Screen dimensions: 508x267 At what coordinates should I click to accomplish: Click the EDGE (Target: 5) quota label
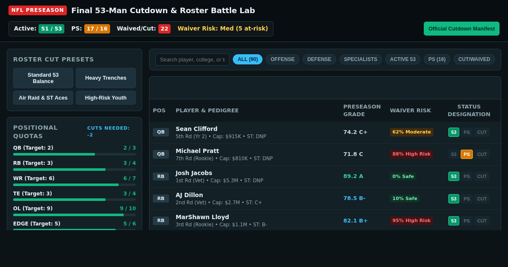37,224
